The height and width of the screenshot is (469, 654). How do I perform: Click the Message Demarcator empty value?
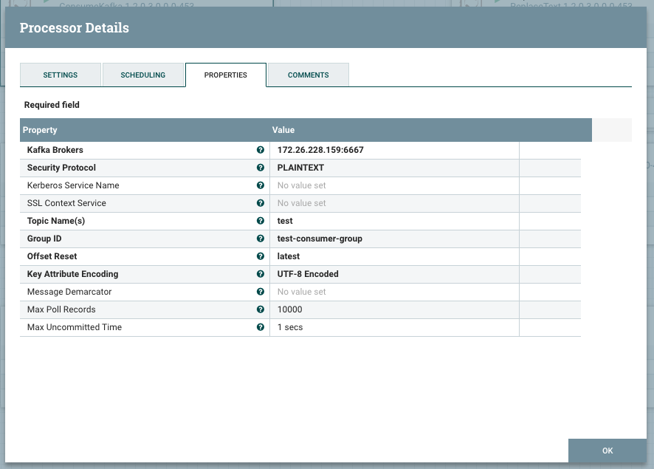click(302, 292)
